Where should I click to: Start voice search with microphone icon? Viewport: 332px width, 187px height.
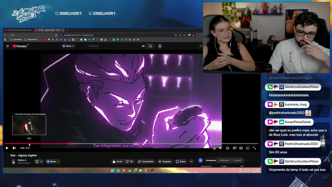pyautogui.click(x=160, y=46)
